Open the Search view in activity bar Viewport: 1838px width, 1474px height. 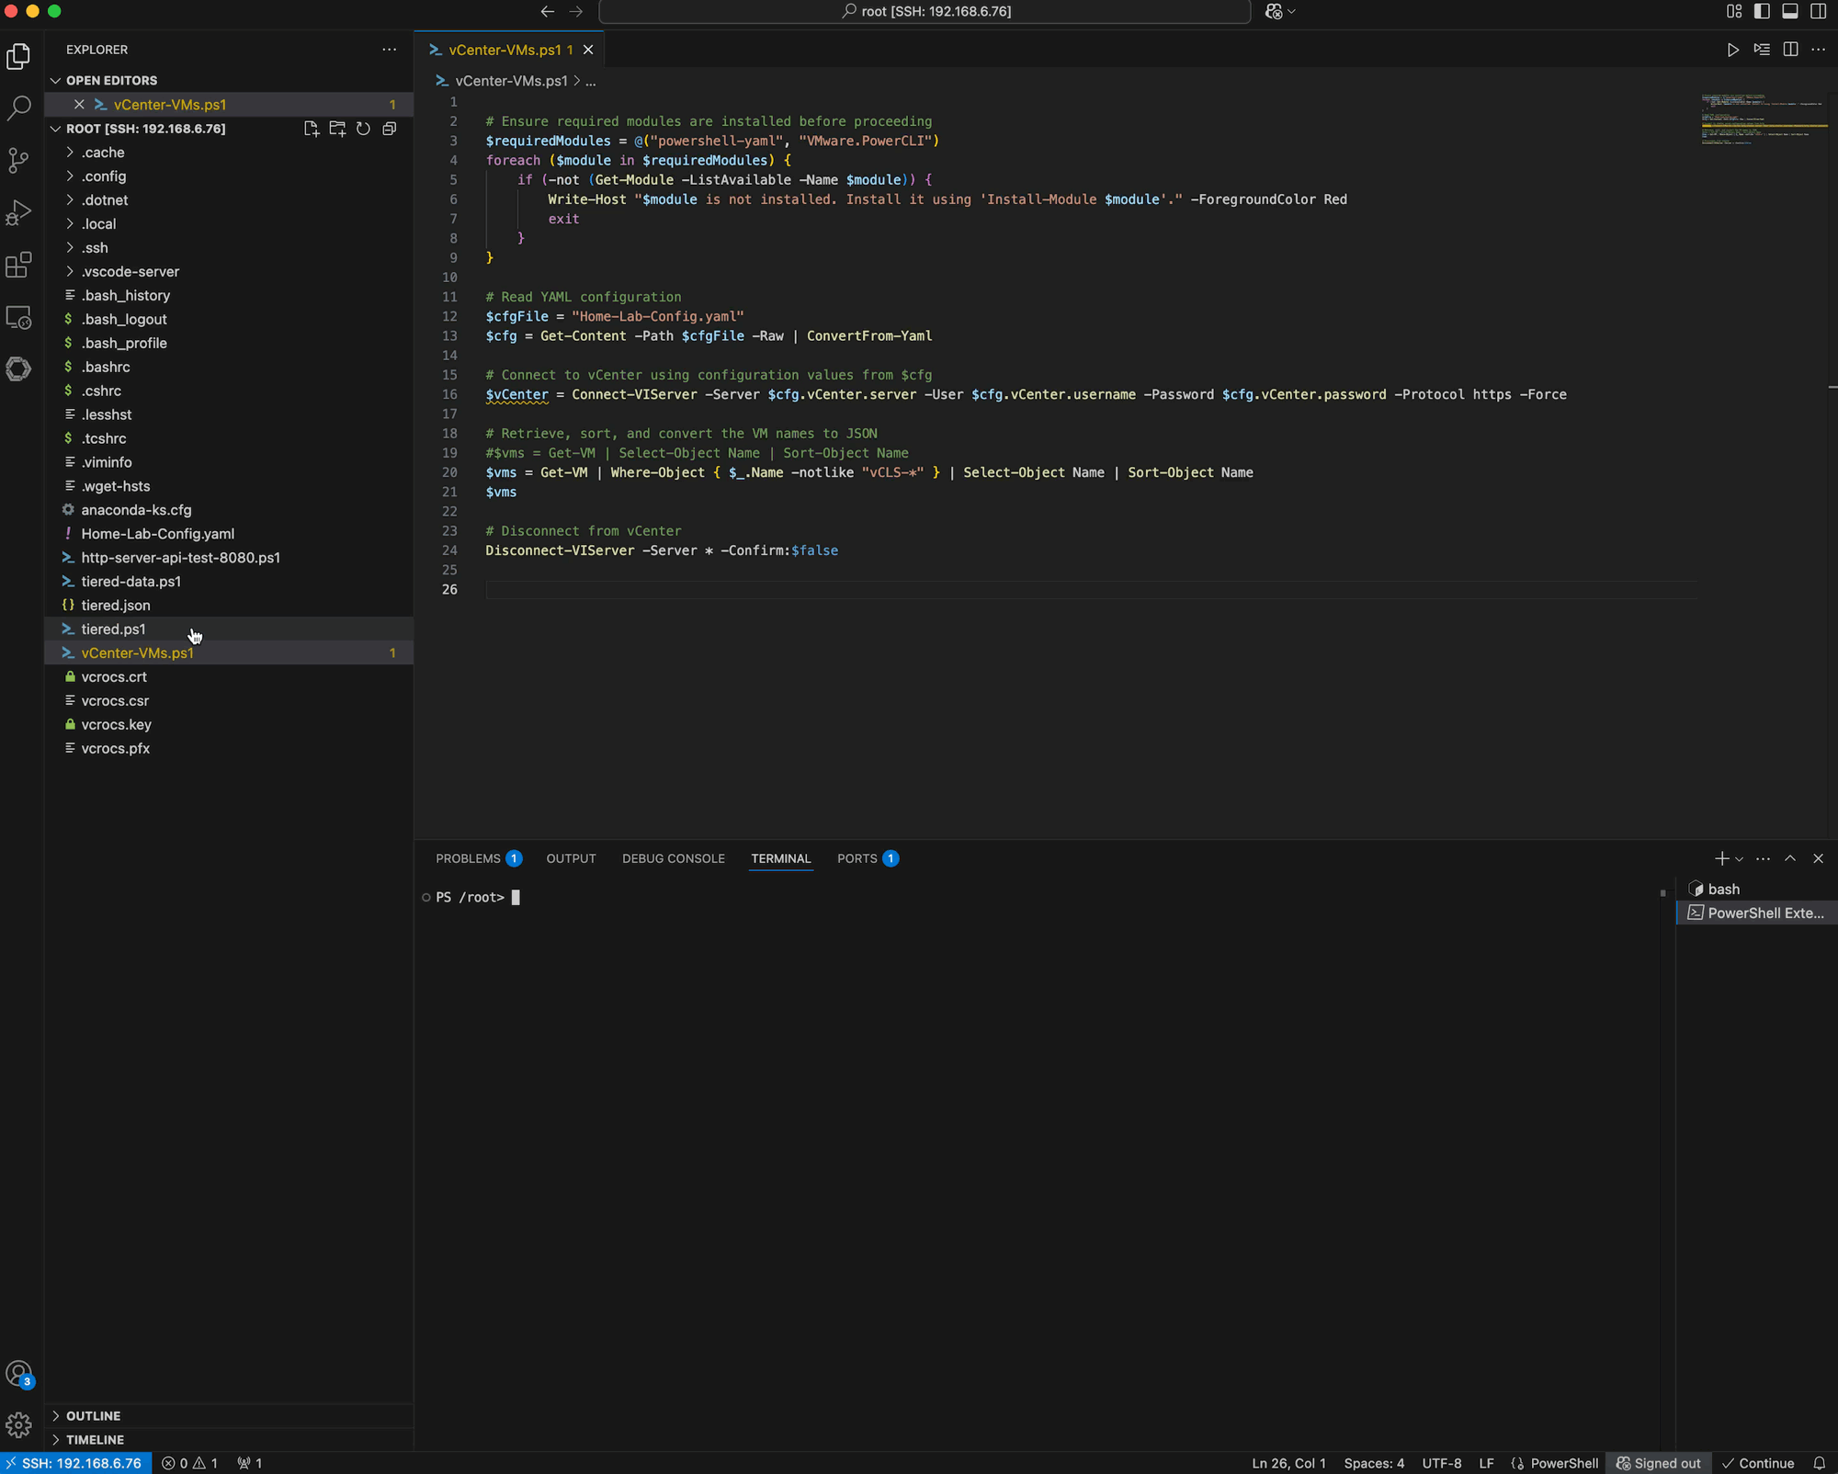18,108
